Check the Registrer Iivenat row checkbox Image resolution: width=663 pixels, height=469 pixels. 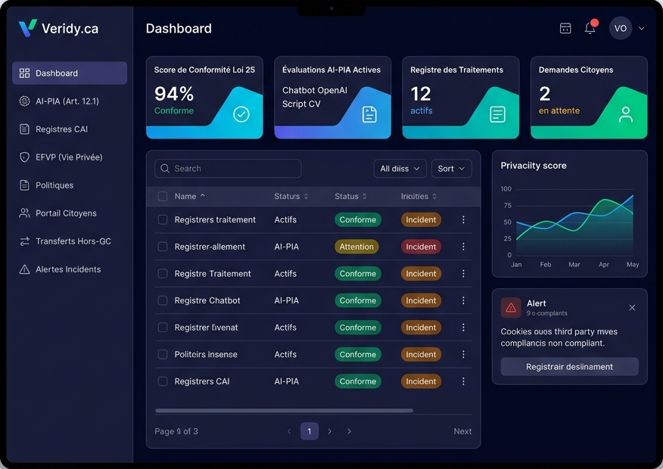[163, 328]
